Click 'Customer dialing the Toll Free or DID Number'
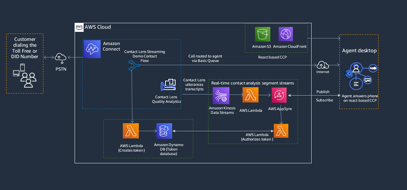The width and height of the screenshot is (407, 190). tap(25, 48)
